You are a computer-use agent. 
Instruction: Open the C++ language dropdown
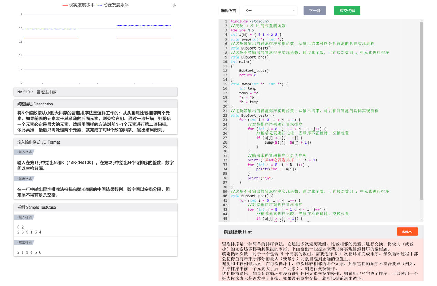(270, 11)
